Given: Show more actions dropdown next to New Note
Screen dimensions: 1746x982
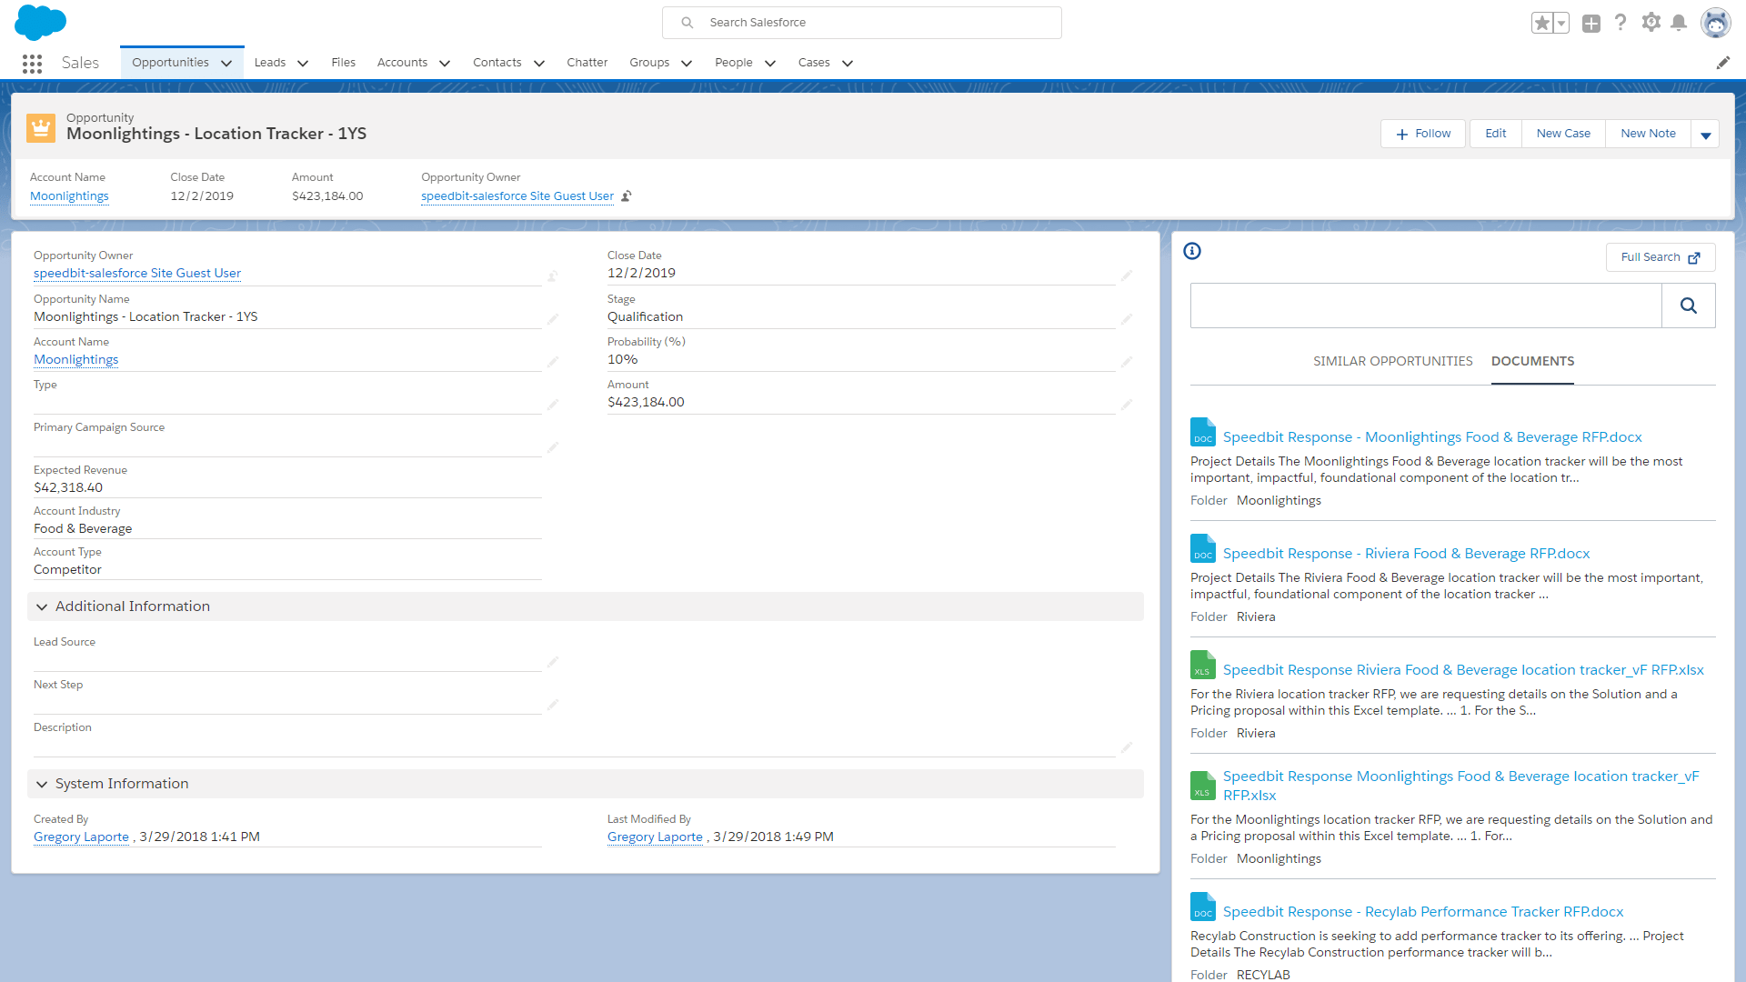Looking at the screenshot, I should (1705, 135).
